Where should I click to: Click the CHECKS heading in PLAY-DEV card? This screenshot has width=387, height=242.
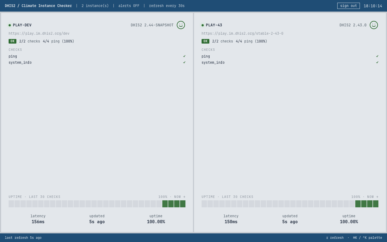15,50
